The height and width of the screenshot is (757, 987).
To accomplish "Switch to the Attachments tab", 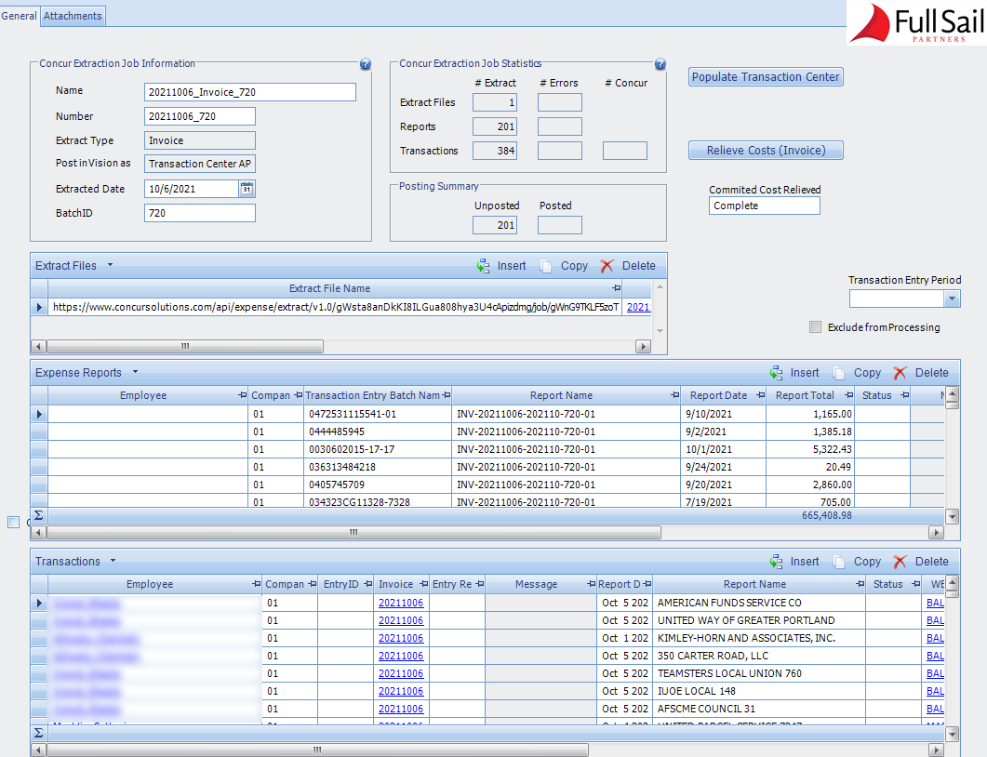I will [72, 16].
